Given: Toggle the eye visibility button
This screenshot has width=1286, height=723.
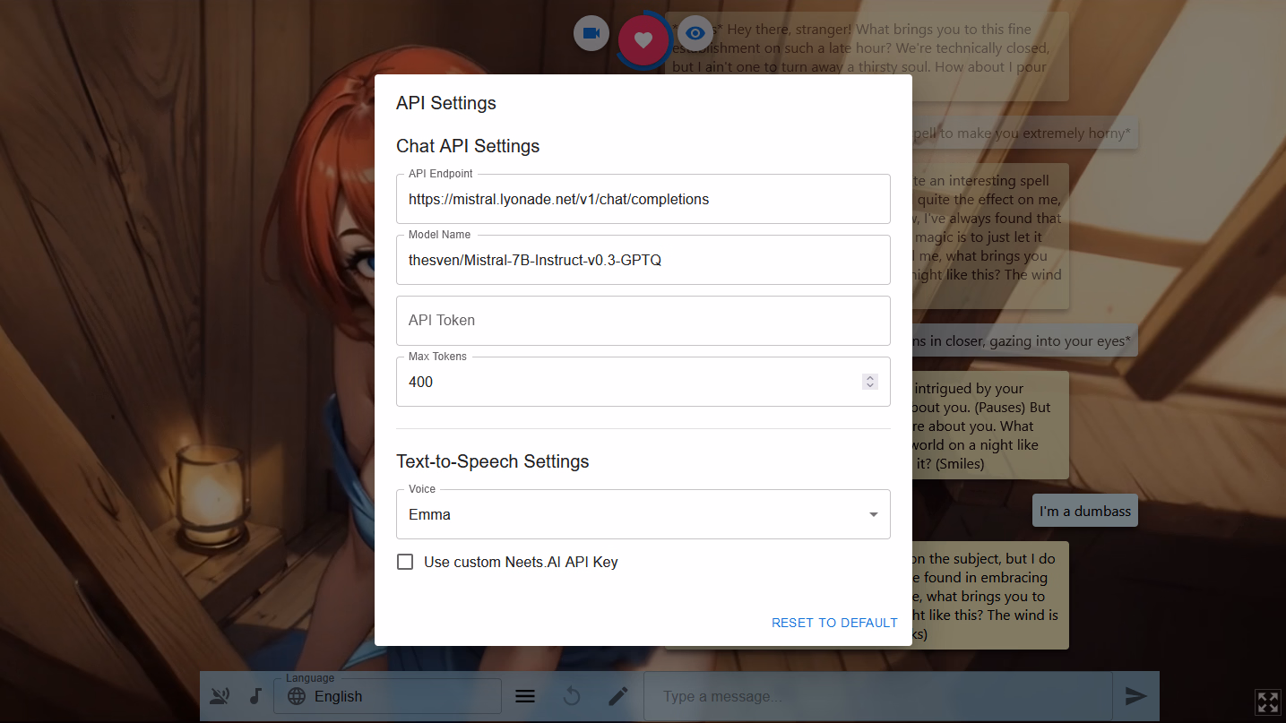Looking at the screenshot, I should click(695, 33).
